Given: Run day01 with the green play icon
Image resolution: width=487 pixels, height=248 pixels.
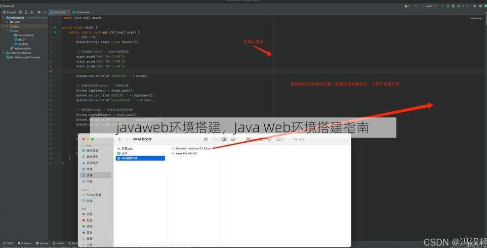Looking at the screenshot, I should click(x=442, y=6).
